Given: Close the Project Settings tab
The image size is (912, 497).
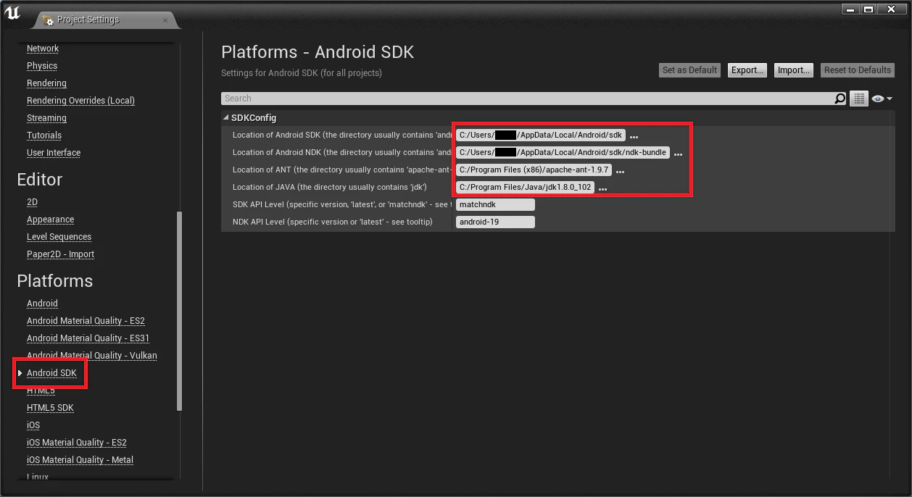Looking at the screenshot, I should click(165, 20).
